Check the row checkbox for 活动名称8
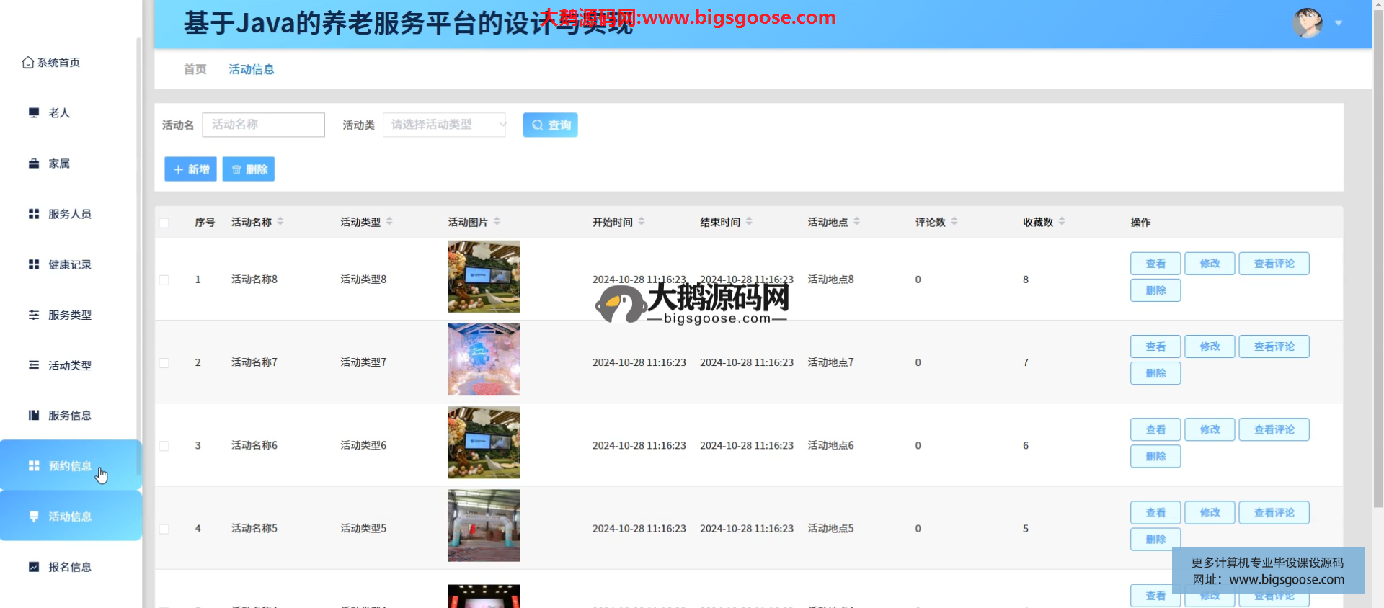 point(164,280)
